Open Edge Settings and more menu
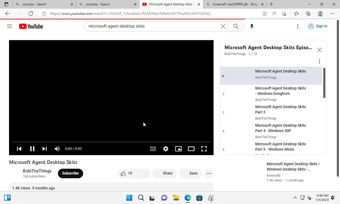The height and width of the screenshot is (204, 340). tap(333, 14)
